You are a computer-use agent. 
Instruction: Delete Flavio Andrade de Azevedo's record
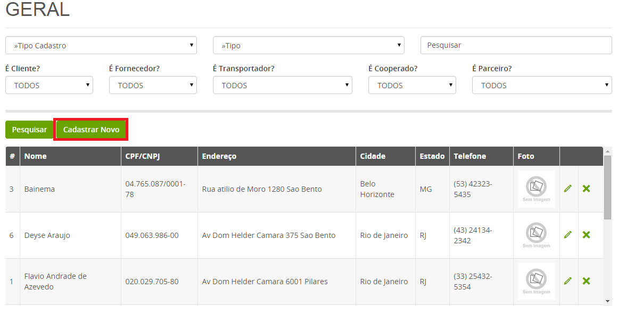(586, 281)
